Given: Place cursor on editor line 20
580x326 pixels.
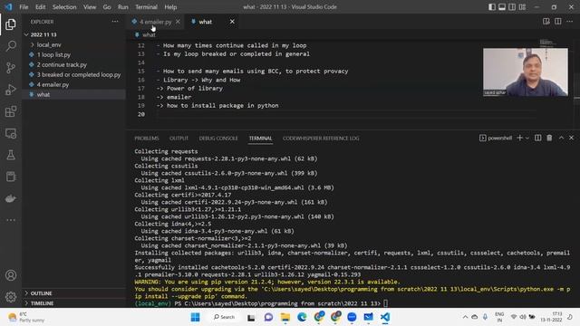Looking at the screenshot, I should coord(346,114).
